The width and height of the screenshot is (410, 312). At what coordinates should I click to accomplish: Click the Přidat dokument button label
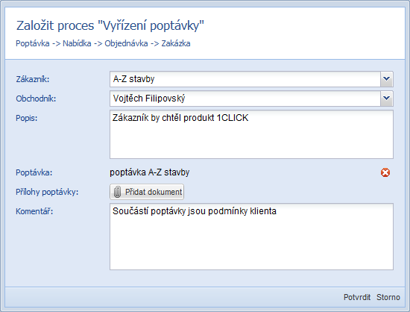154,192
